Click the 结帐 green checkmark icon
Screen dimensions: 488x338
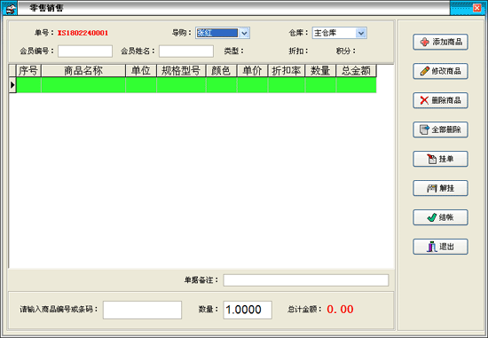click(432, 217)
